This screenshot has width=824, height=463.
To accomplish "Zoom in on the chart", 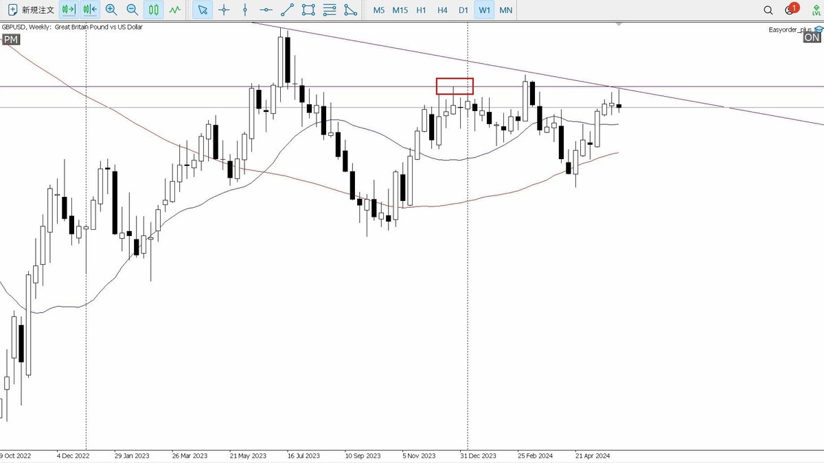I will point(111,10).
